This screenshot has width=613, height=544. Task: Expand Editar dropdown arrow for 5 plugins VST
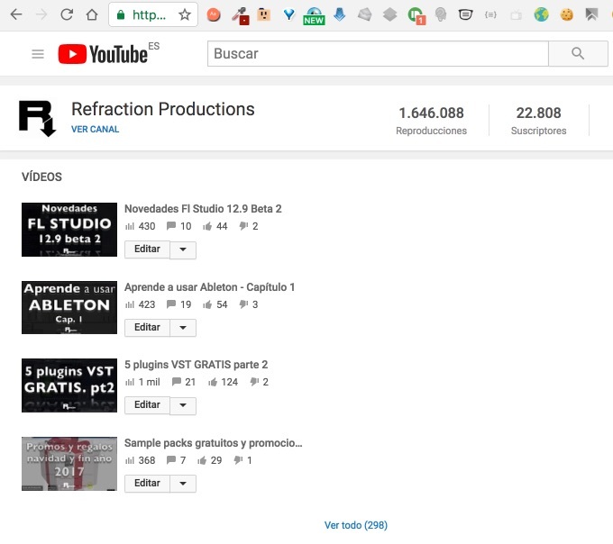(183, 405)
